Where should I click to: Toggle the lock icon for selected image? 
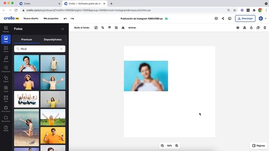point(251,28)
